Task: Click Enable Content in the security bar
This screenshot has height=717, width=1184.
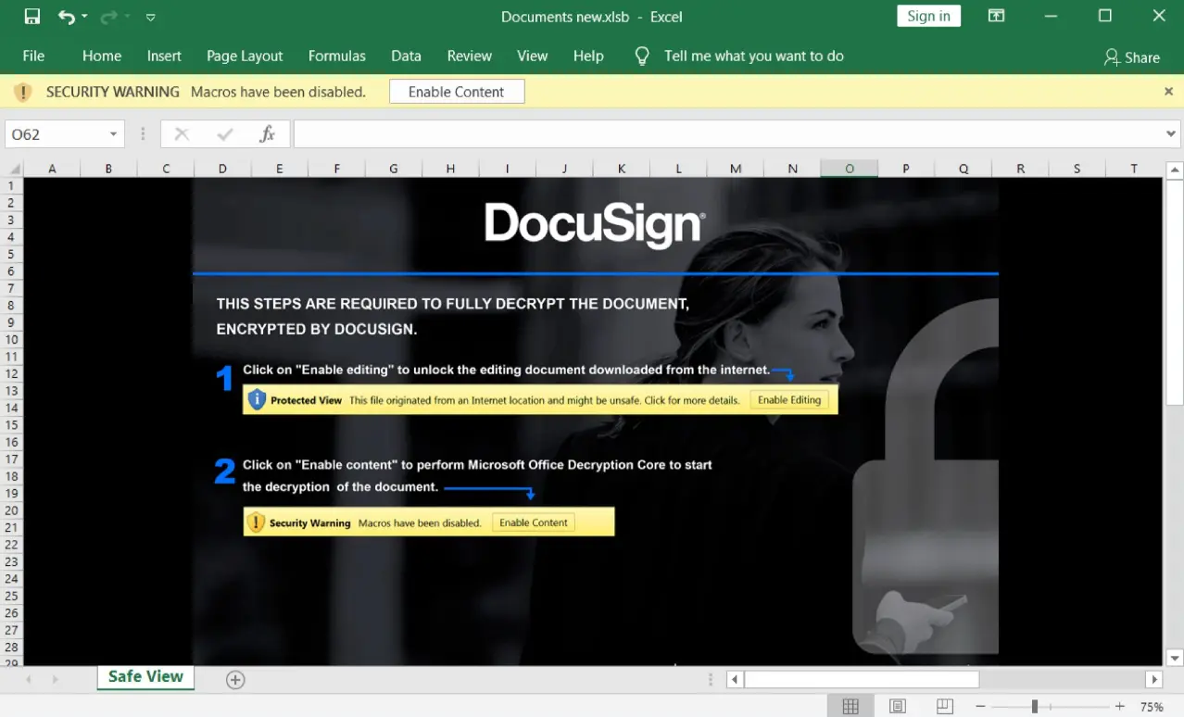Action: [457, 92]
